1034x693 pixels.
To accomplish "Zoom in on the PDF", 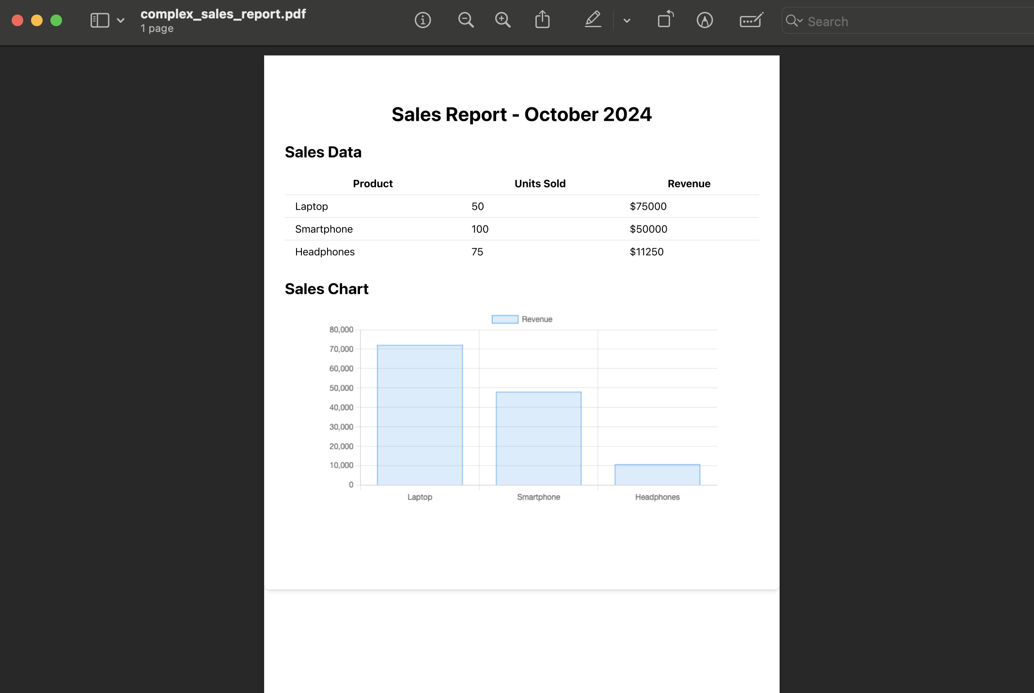I will point(502,20).
